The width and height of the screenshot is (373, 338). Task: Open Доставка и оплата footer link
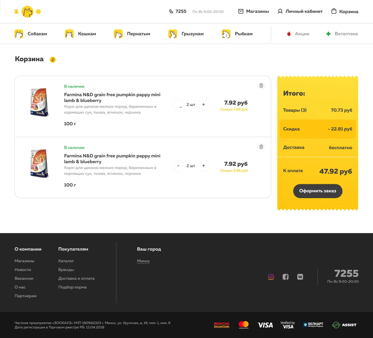76,279
